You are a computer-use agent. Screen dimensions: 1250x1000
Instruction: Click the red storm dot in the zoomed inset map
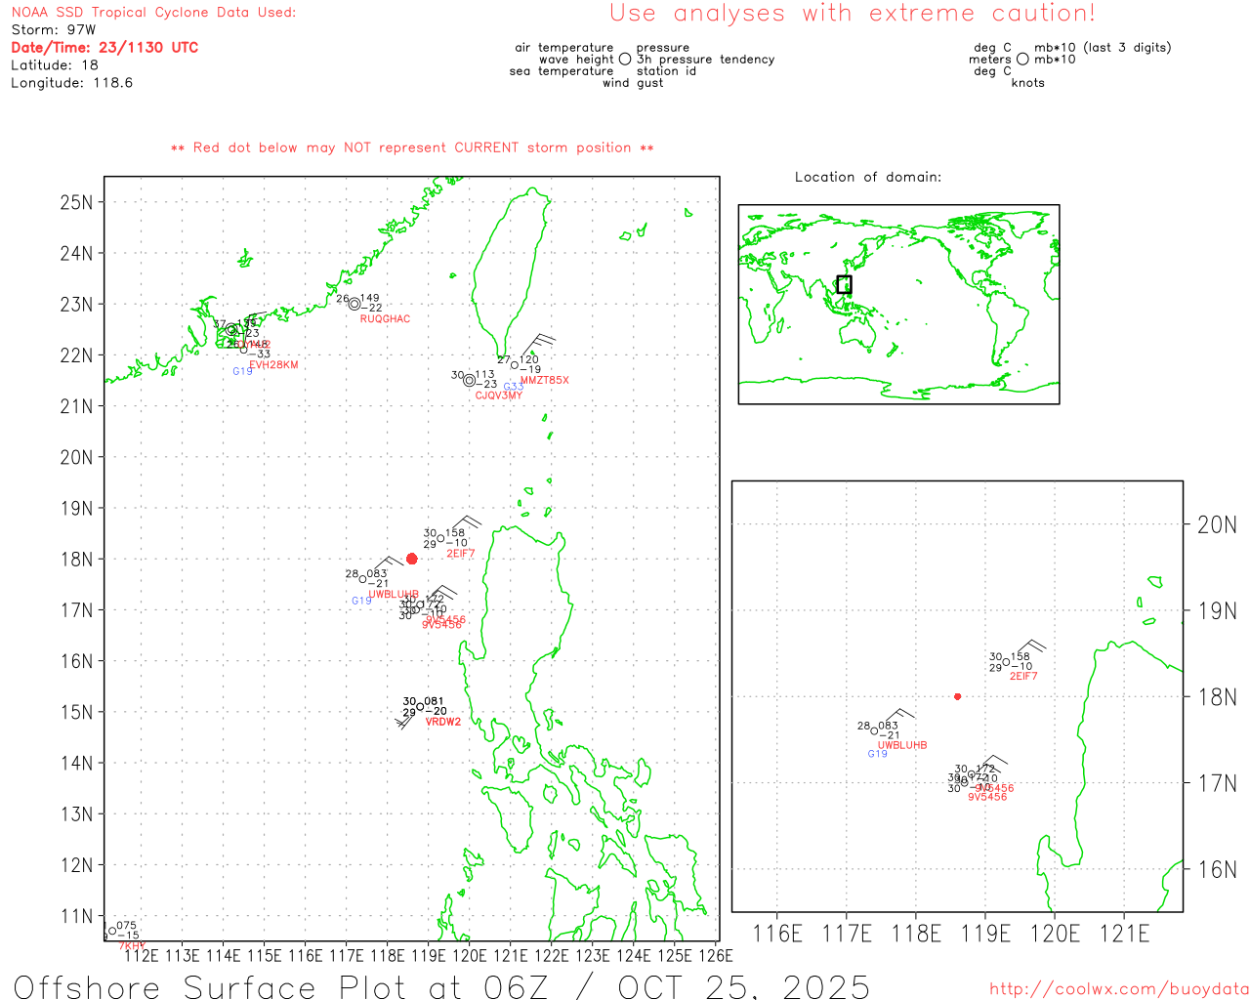click(x=957, y=696)
